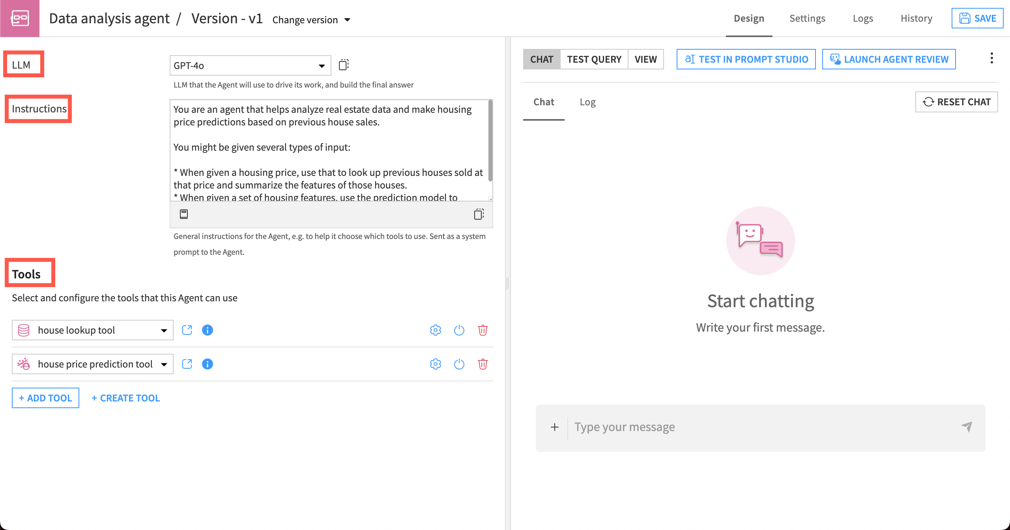Copy the LLM selection using the copy icon

343,65
